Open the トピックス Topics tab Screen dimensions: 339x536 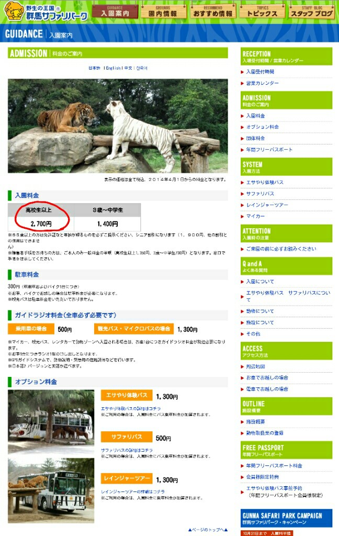(x=262, y=11)
